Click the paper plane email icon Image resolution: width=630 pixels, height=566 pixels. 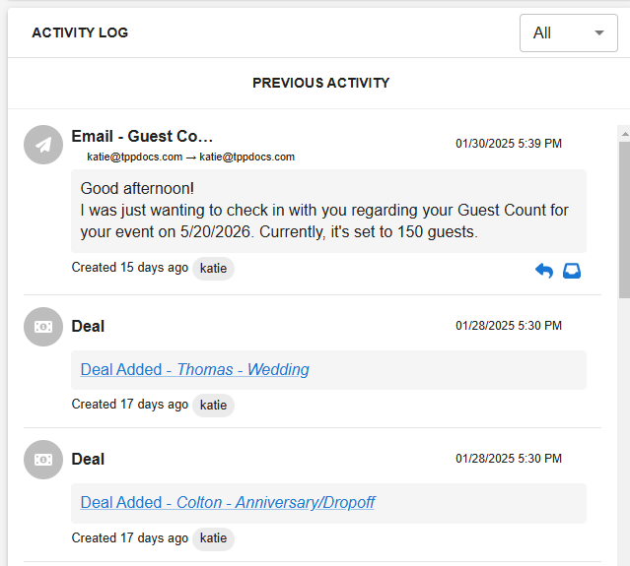coord(43,145)
